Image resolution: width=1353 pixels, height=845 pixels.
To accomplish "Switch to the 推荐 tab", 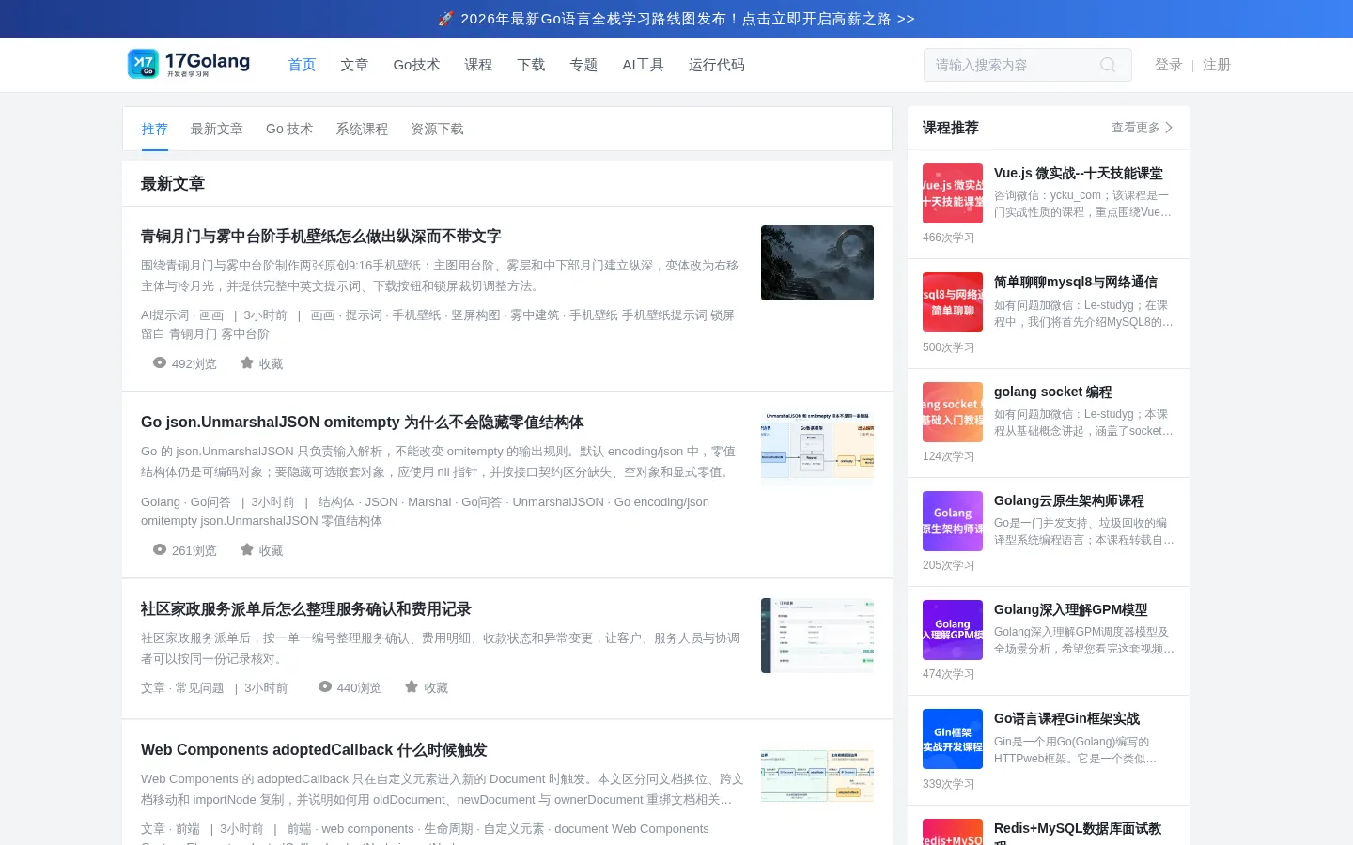I will 155,129.
